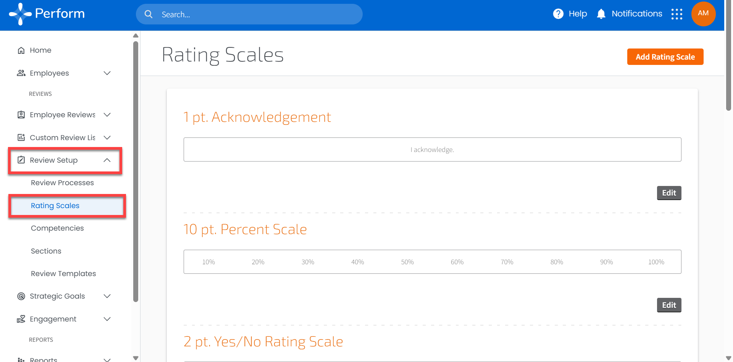The height and width of the screenshot is (362, 733).
Task: Expand the Employees menu chevron
Action: (107, 73)
